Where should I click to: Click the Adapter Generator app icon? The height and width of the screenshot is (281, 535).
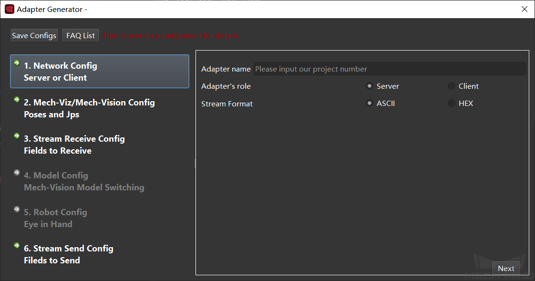point(9,9)
